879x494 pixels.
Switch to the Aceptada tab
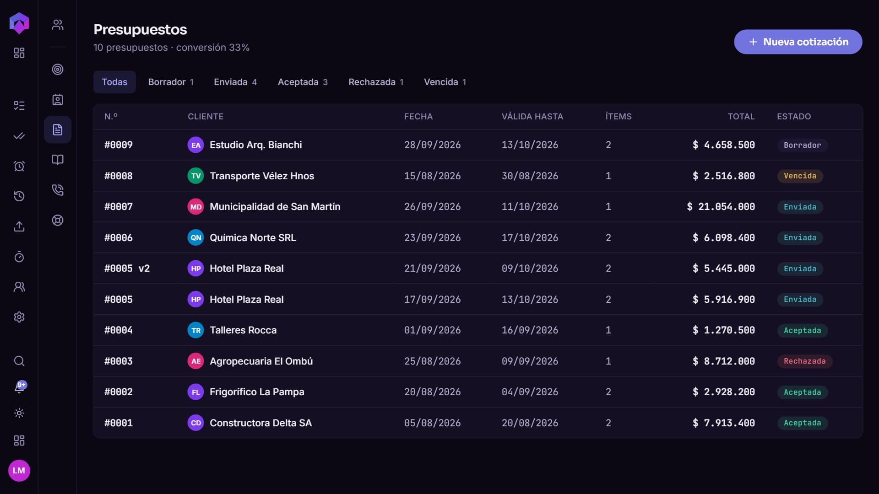point(303,82)
